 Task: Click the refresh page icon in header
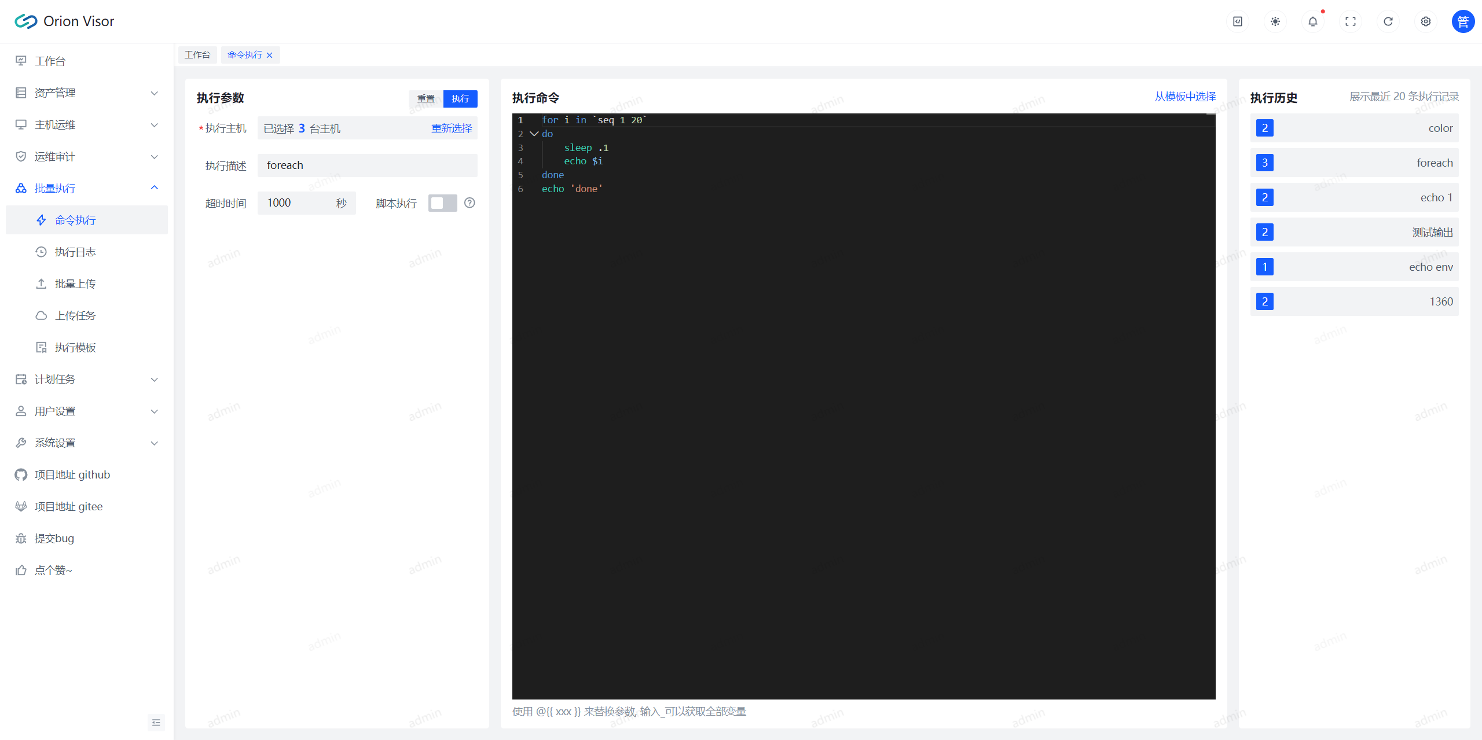1388,21
